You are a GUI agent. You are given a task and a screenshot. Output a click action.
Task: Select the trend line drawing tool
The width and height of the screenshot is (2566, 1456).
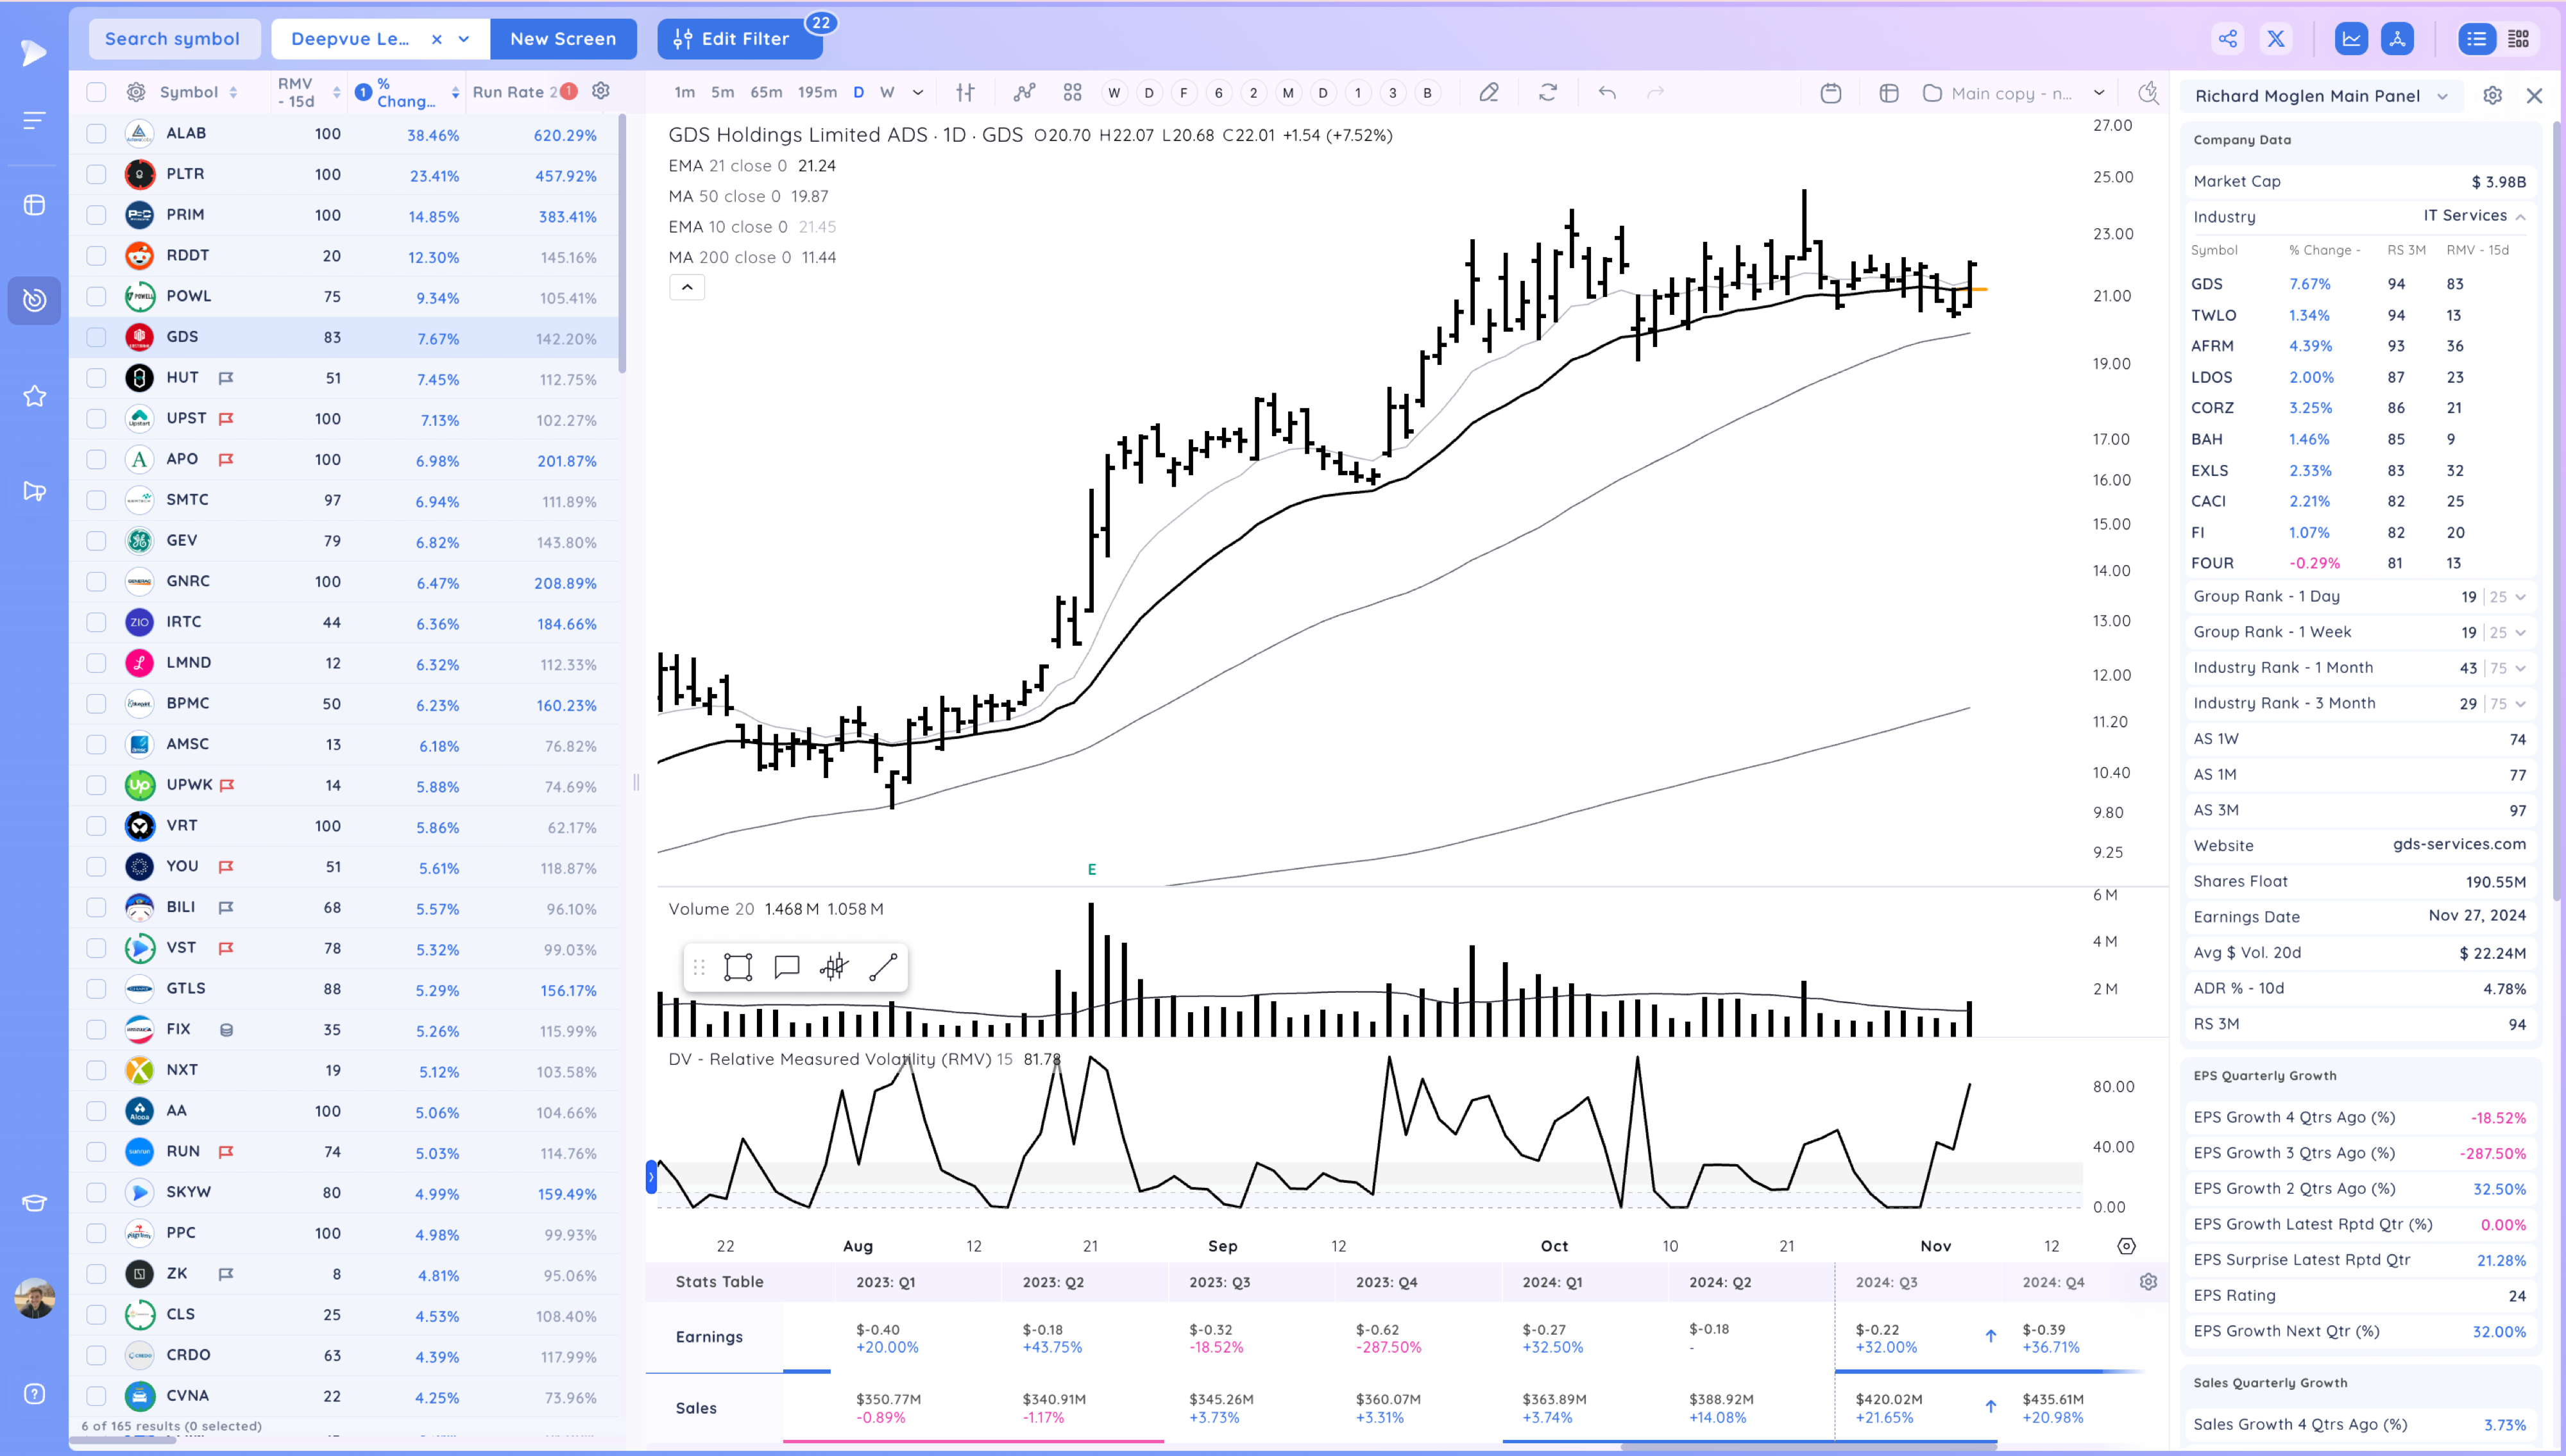tap(883, 967)
